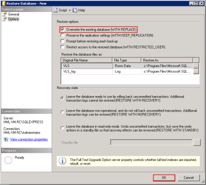Open View connection properties link
Image resolution: width=206 pixels, height=185 pixels.
tap(29, 139)
